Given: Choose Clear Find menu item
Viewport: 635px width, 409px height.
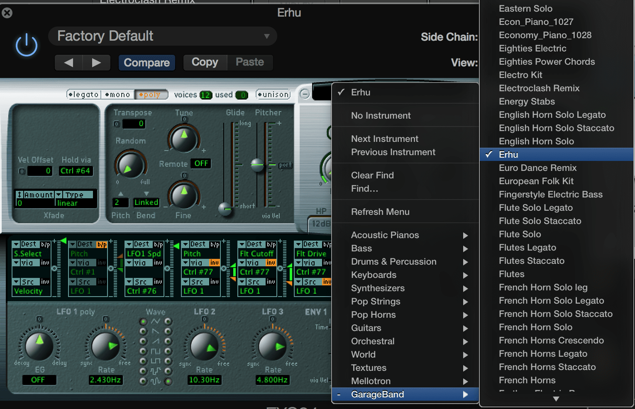Looking at the screenshot, I should 405,175.
